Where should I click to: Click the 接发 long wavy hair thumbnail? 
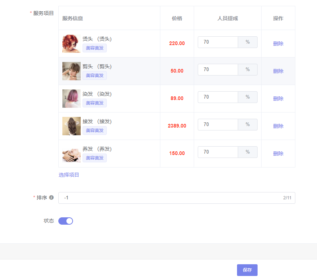pos(72,126)
